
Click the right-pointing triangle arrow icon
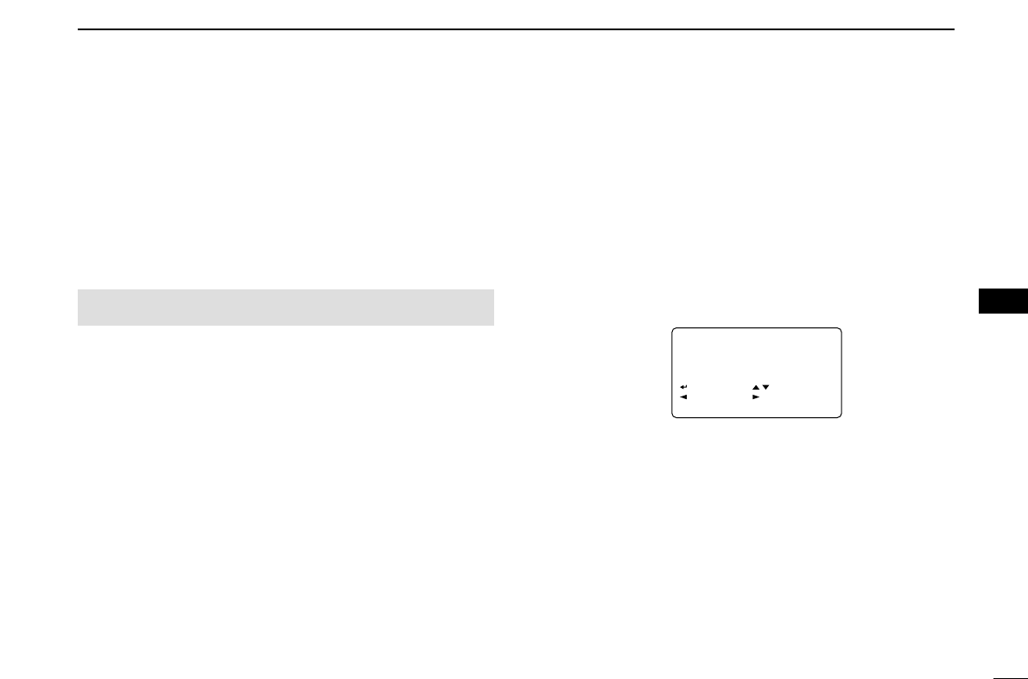pyautogui.click(x=755, y=397)
